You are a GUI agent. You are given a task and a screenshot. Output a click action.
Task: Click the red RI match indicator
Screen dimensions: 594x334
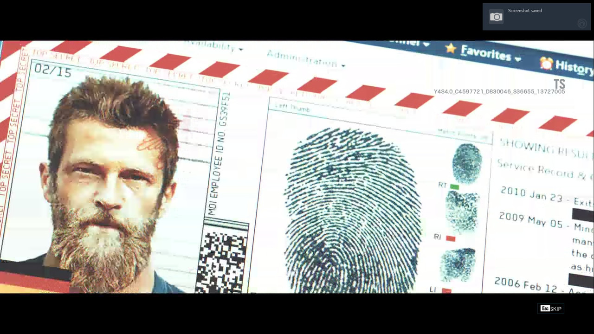tap(450, 238)
